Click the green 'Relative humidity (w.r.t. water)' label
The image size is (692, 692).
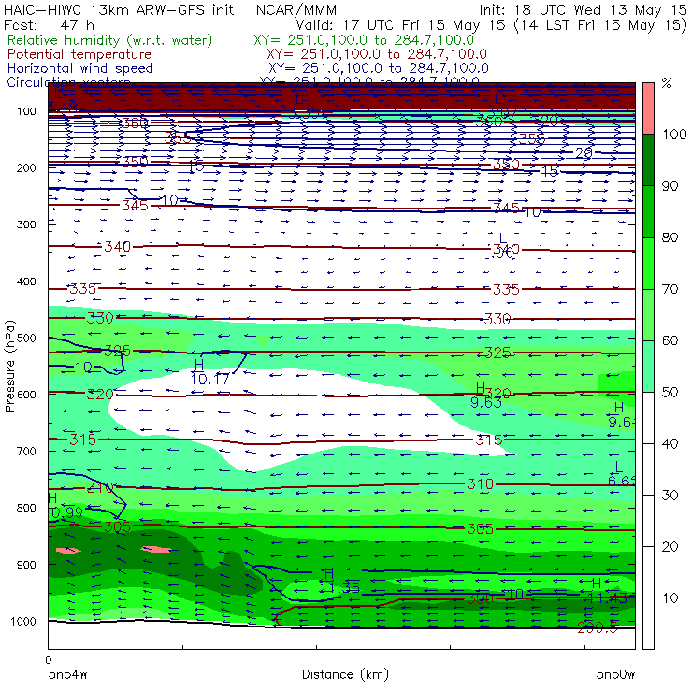(x=110, y=40)
